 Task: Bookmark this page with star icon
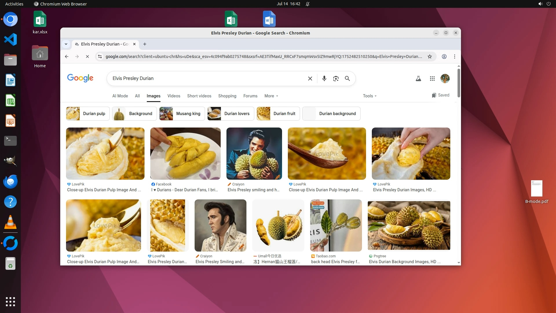[430, 57]
